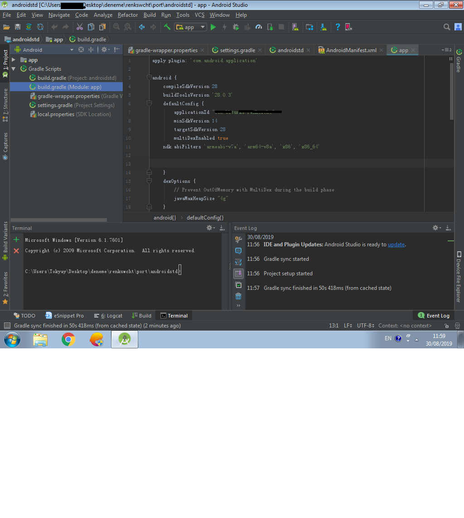Navigate back with the blue left arrow

click(142, 27)
